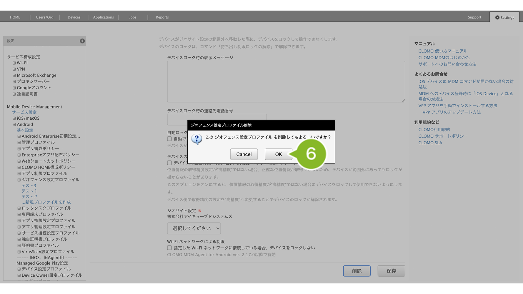
Task: Open the テスト3 geofence profile
Action: point(29,186)
